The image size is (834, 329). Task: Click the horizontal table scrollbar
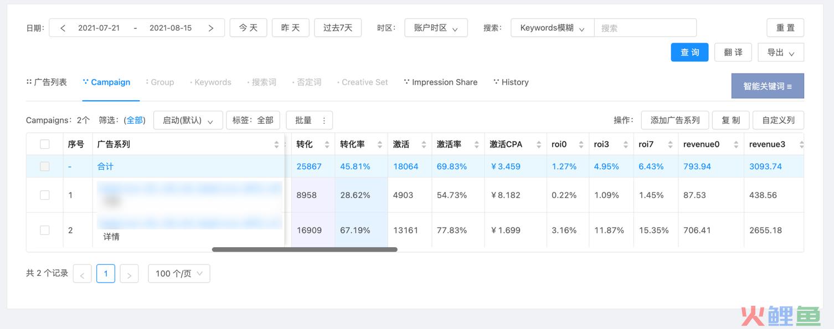pyautogui.click(x=305, y=249)
